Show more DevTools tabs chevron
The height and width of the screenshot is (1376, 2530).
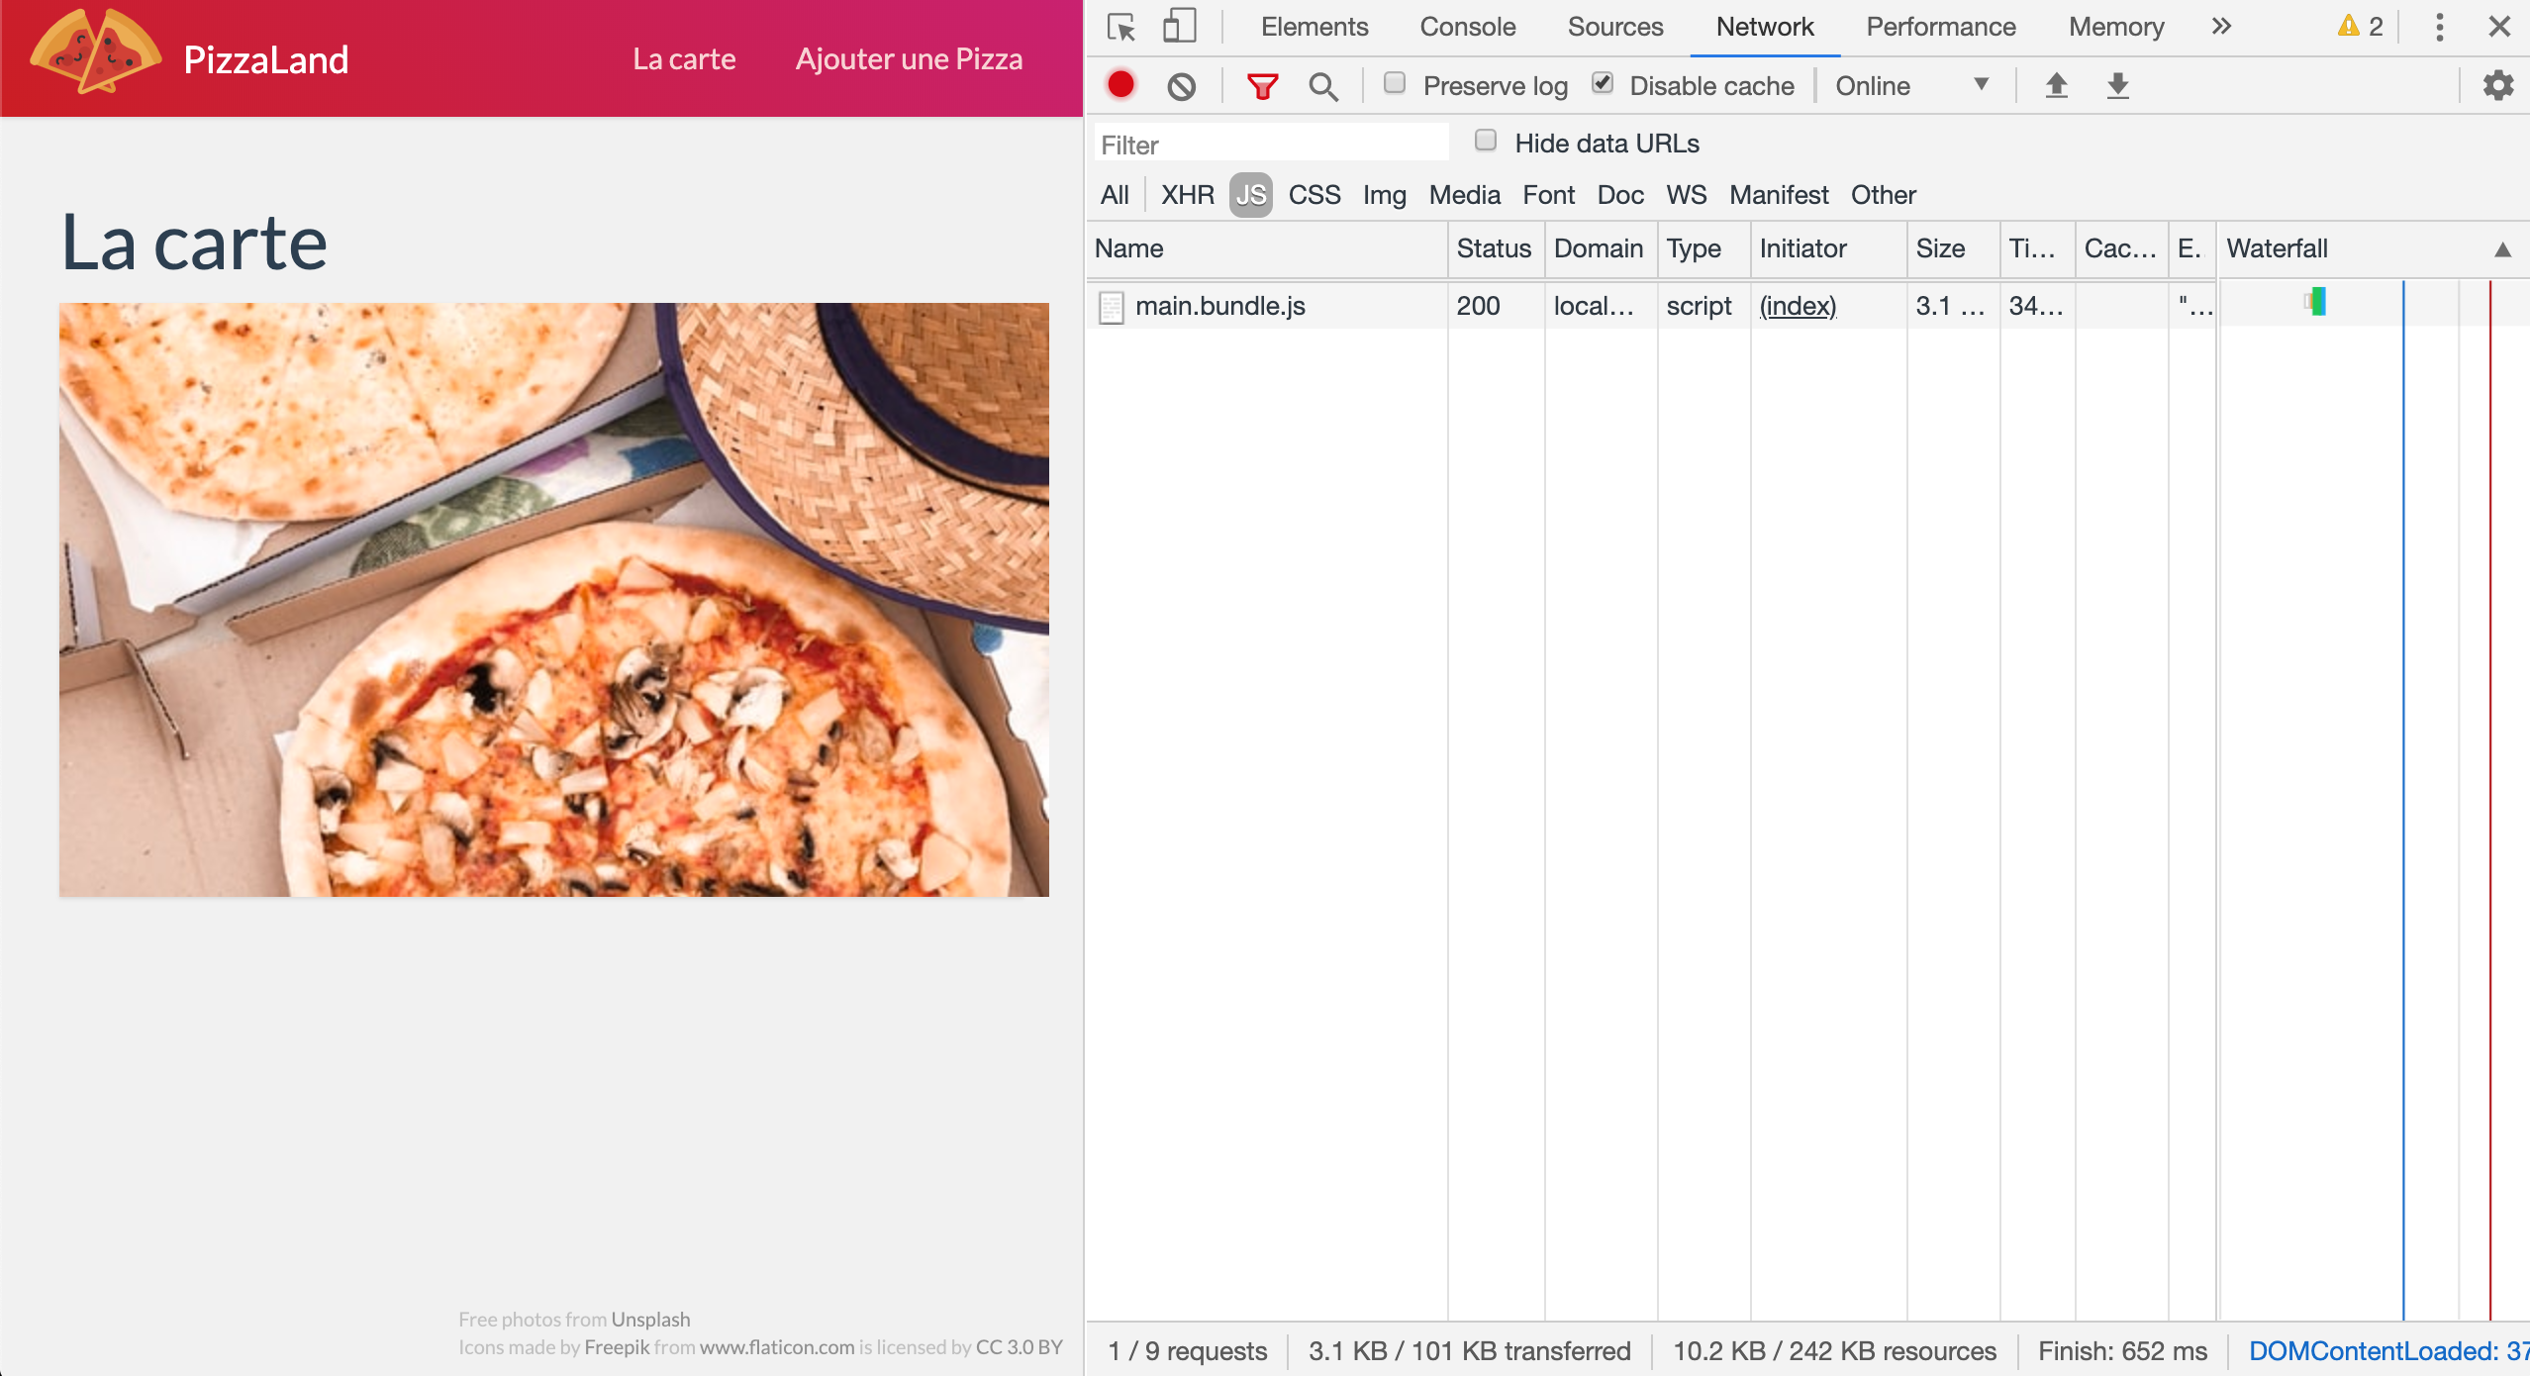[2222, 27]
